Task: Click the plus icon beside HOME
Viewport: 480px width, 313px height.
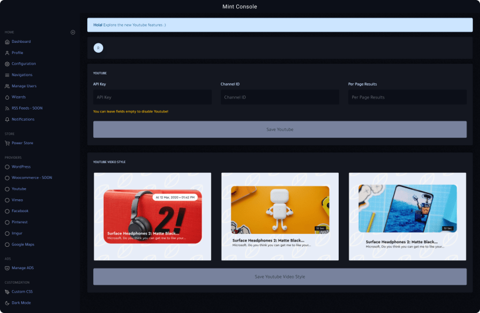Action: click(73, 32)
